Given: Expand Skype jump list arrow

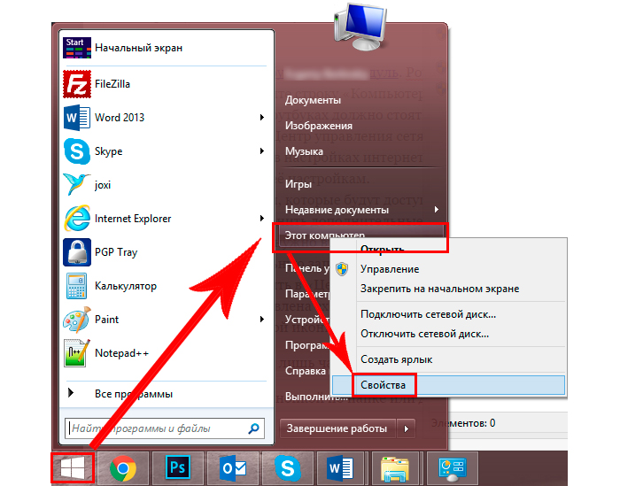Looking at the screenshot, I should (262, 151).
